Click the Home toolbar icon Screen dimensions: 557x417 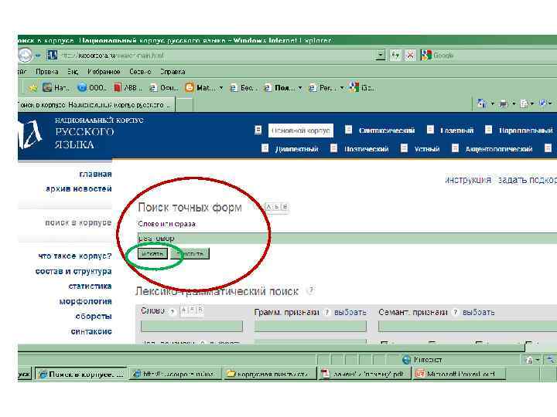(x=482, y=103)
